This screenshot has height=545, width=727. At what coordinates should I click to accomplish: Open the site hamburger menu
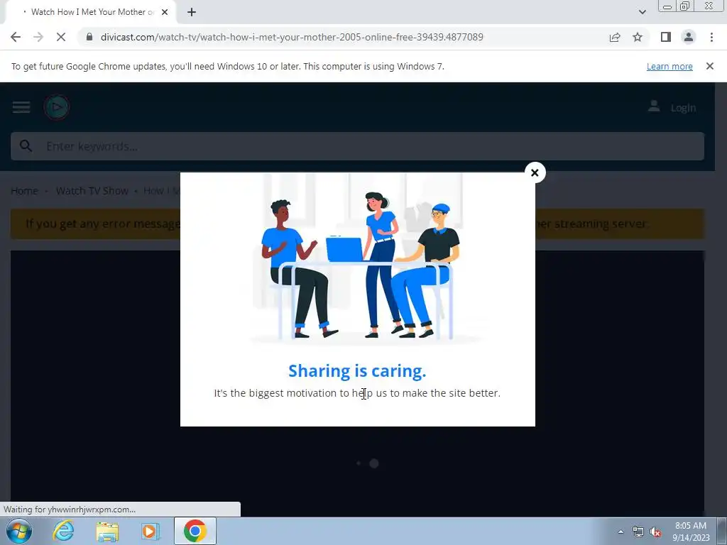pyautogui.click(x=21, y=107)
